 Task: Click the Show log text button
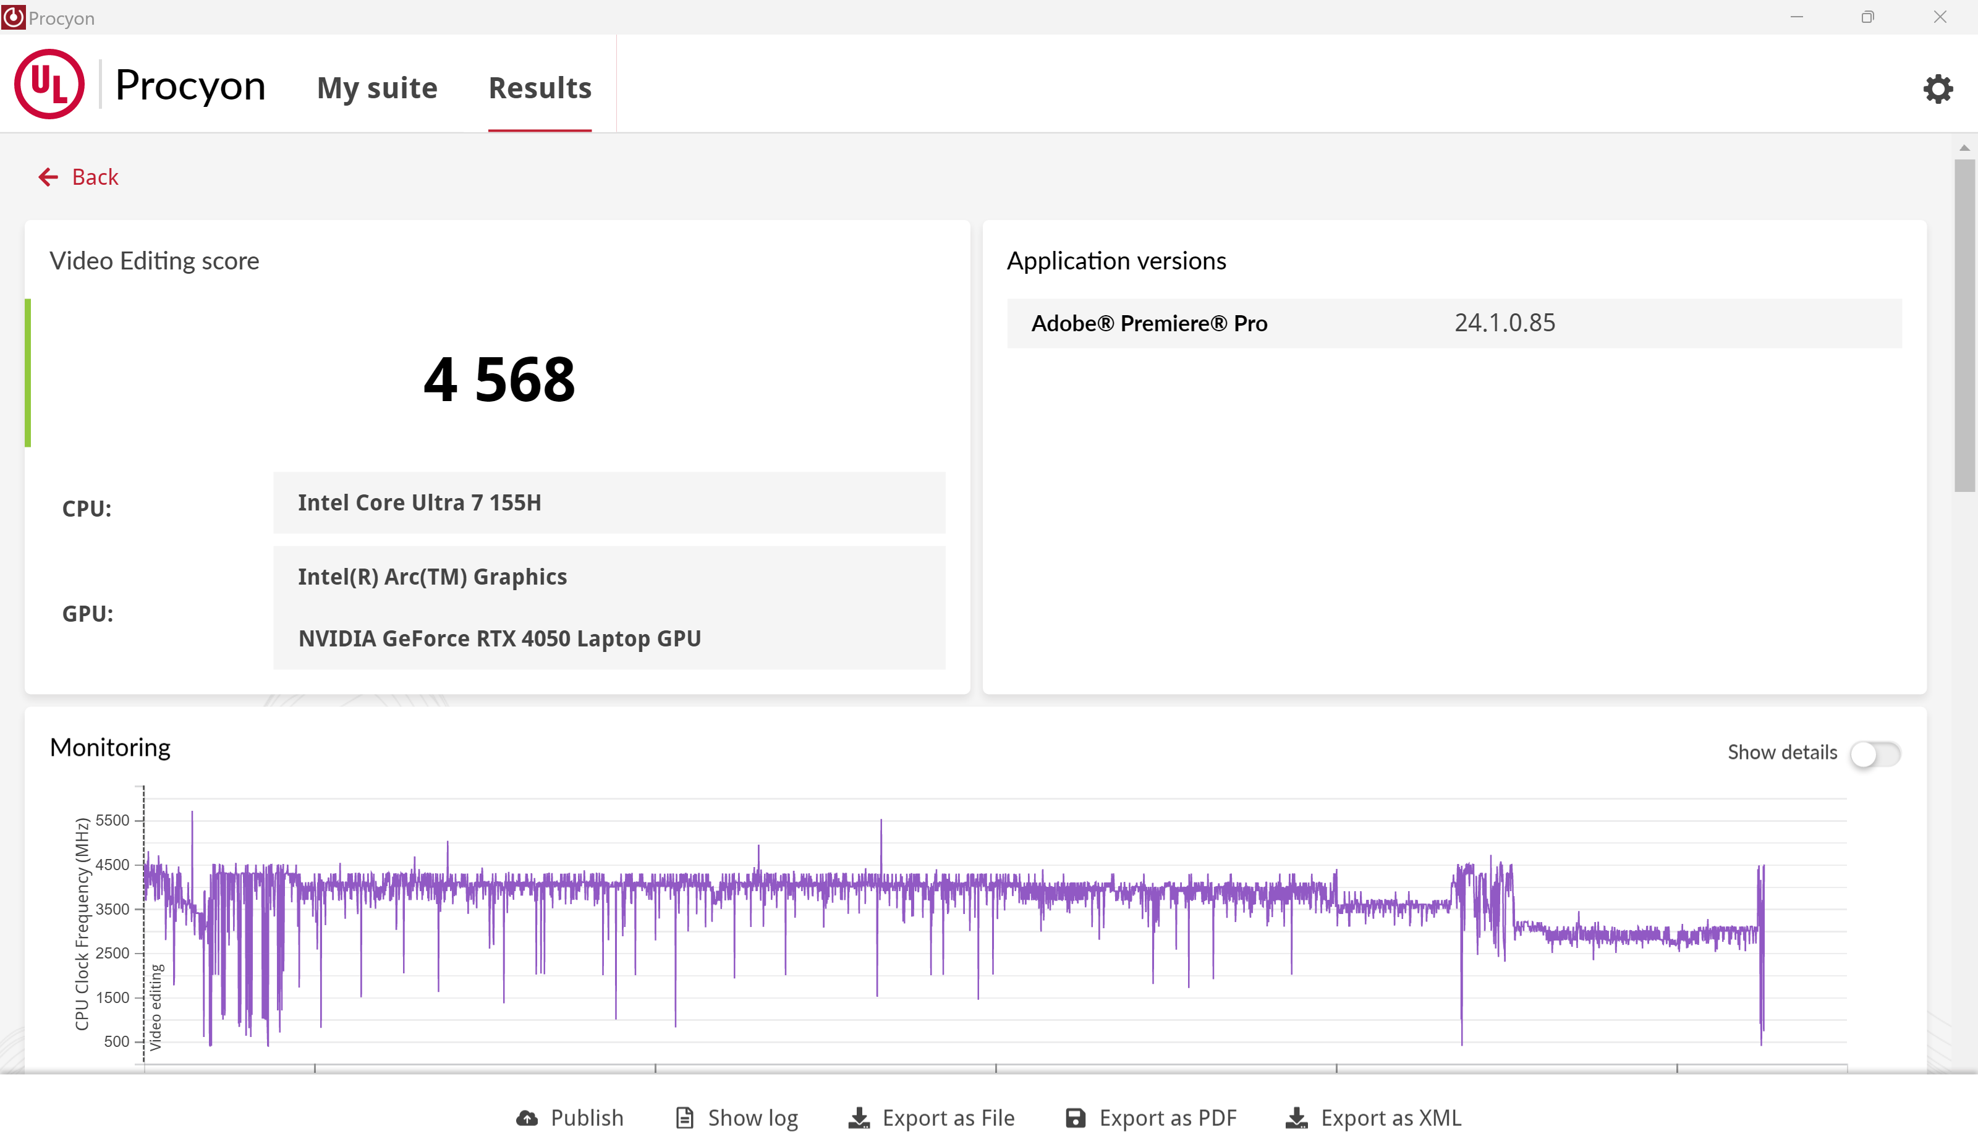point(752,1118)
